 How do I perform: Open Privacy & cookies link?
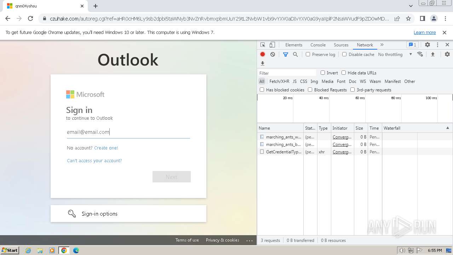pyautogui.click(x=223, y=240)
